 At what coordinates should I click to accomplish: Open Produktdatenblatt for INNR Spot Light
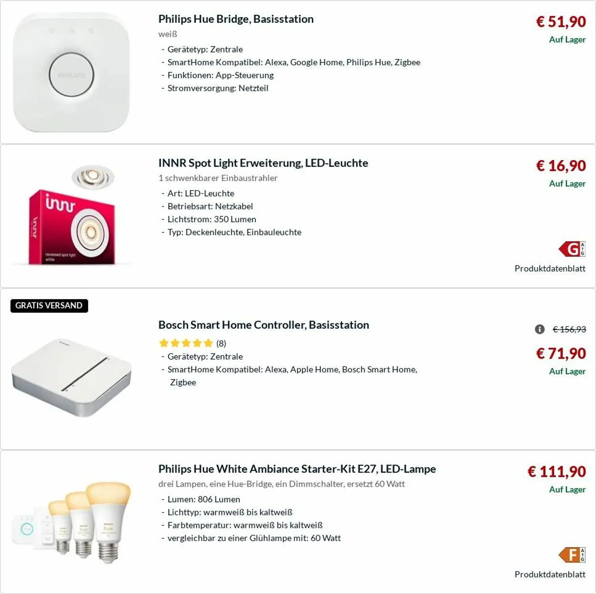(x=550, y=269)
